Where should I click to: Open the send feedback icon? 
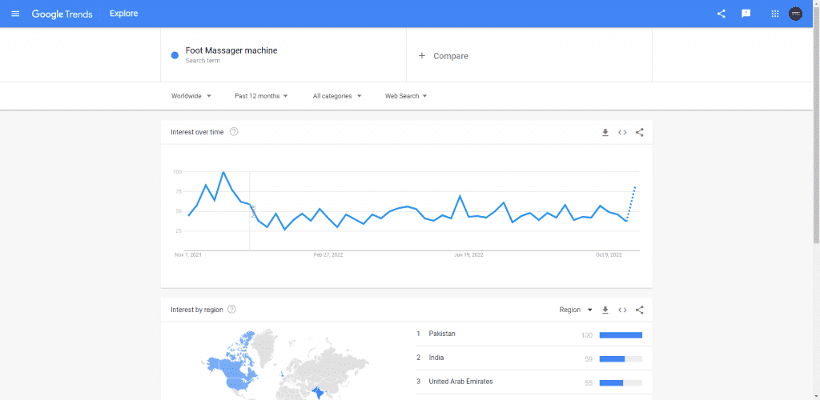(x=746, y=14)
